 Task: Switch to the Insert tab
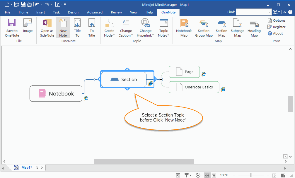[x=41, y=12]
